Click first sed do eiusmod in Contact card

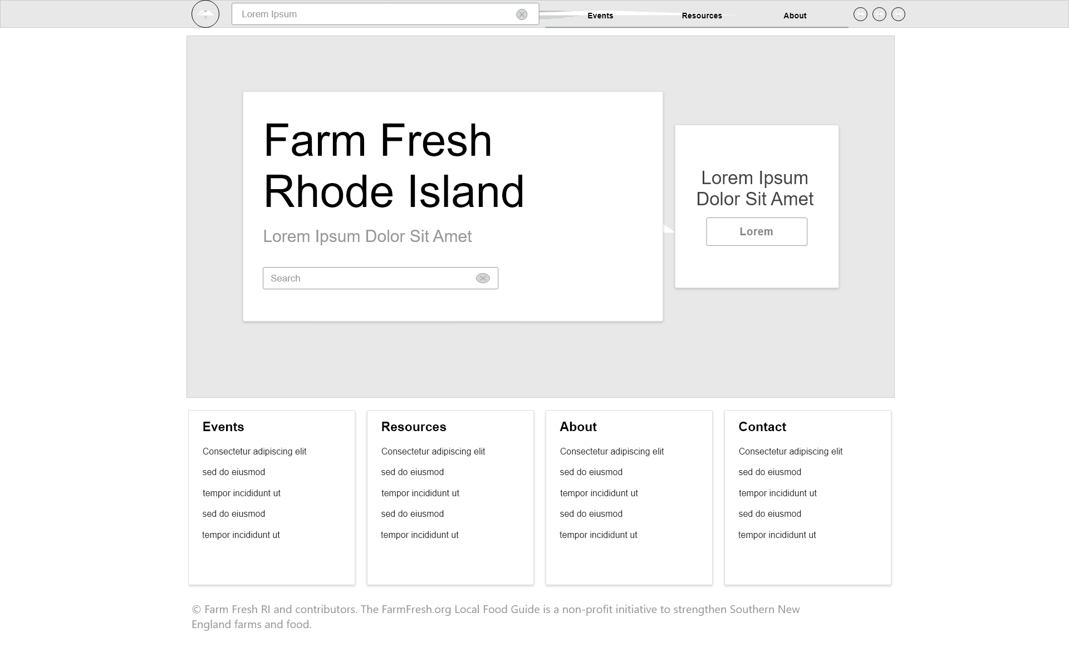point(770,472)
